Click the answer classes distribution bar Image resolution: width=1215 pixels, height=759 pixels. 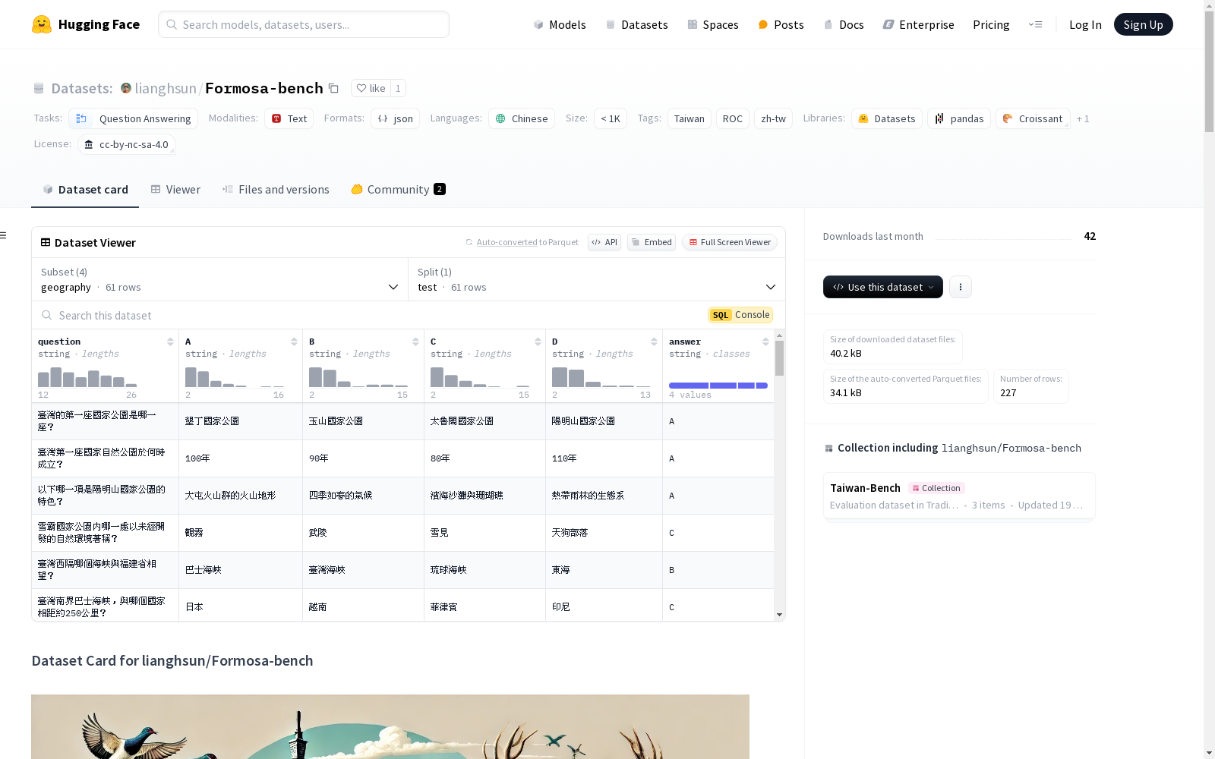tap(718, 386)
